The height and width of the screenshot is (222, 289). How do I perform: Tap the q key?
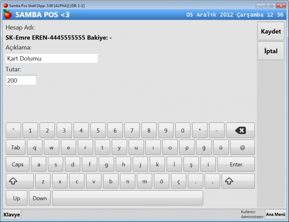pyautogui.click(x=35, y=148)
